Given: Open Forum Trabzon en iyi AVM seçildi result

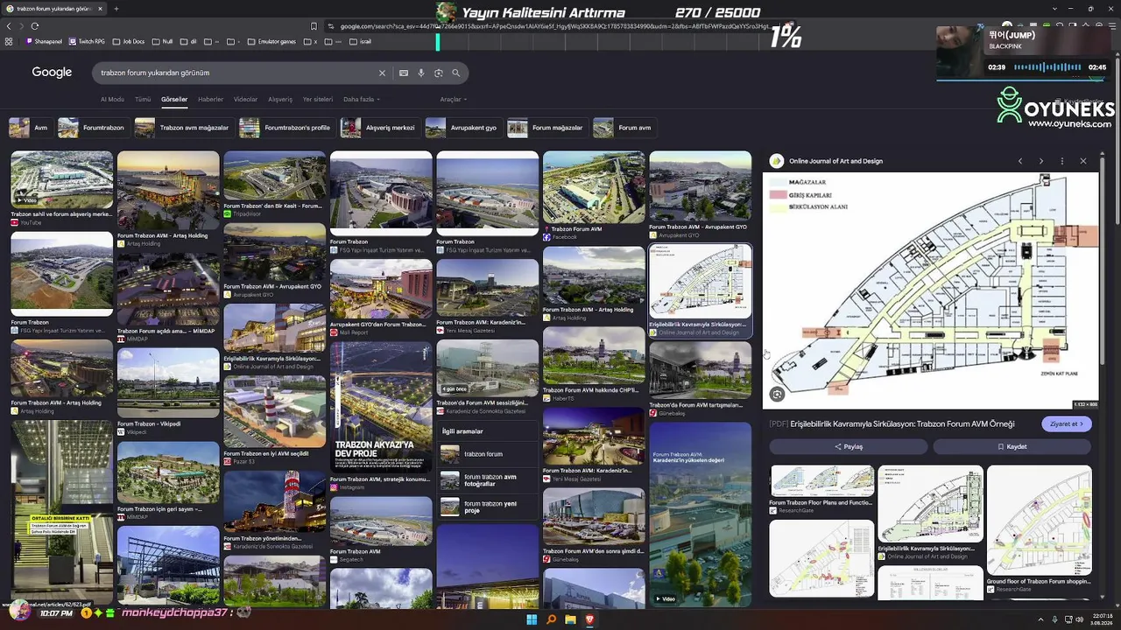Looking at the screenshot, I should click(x=274, y=411).
